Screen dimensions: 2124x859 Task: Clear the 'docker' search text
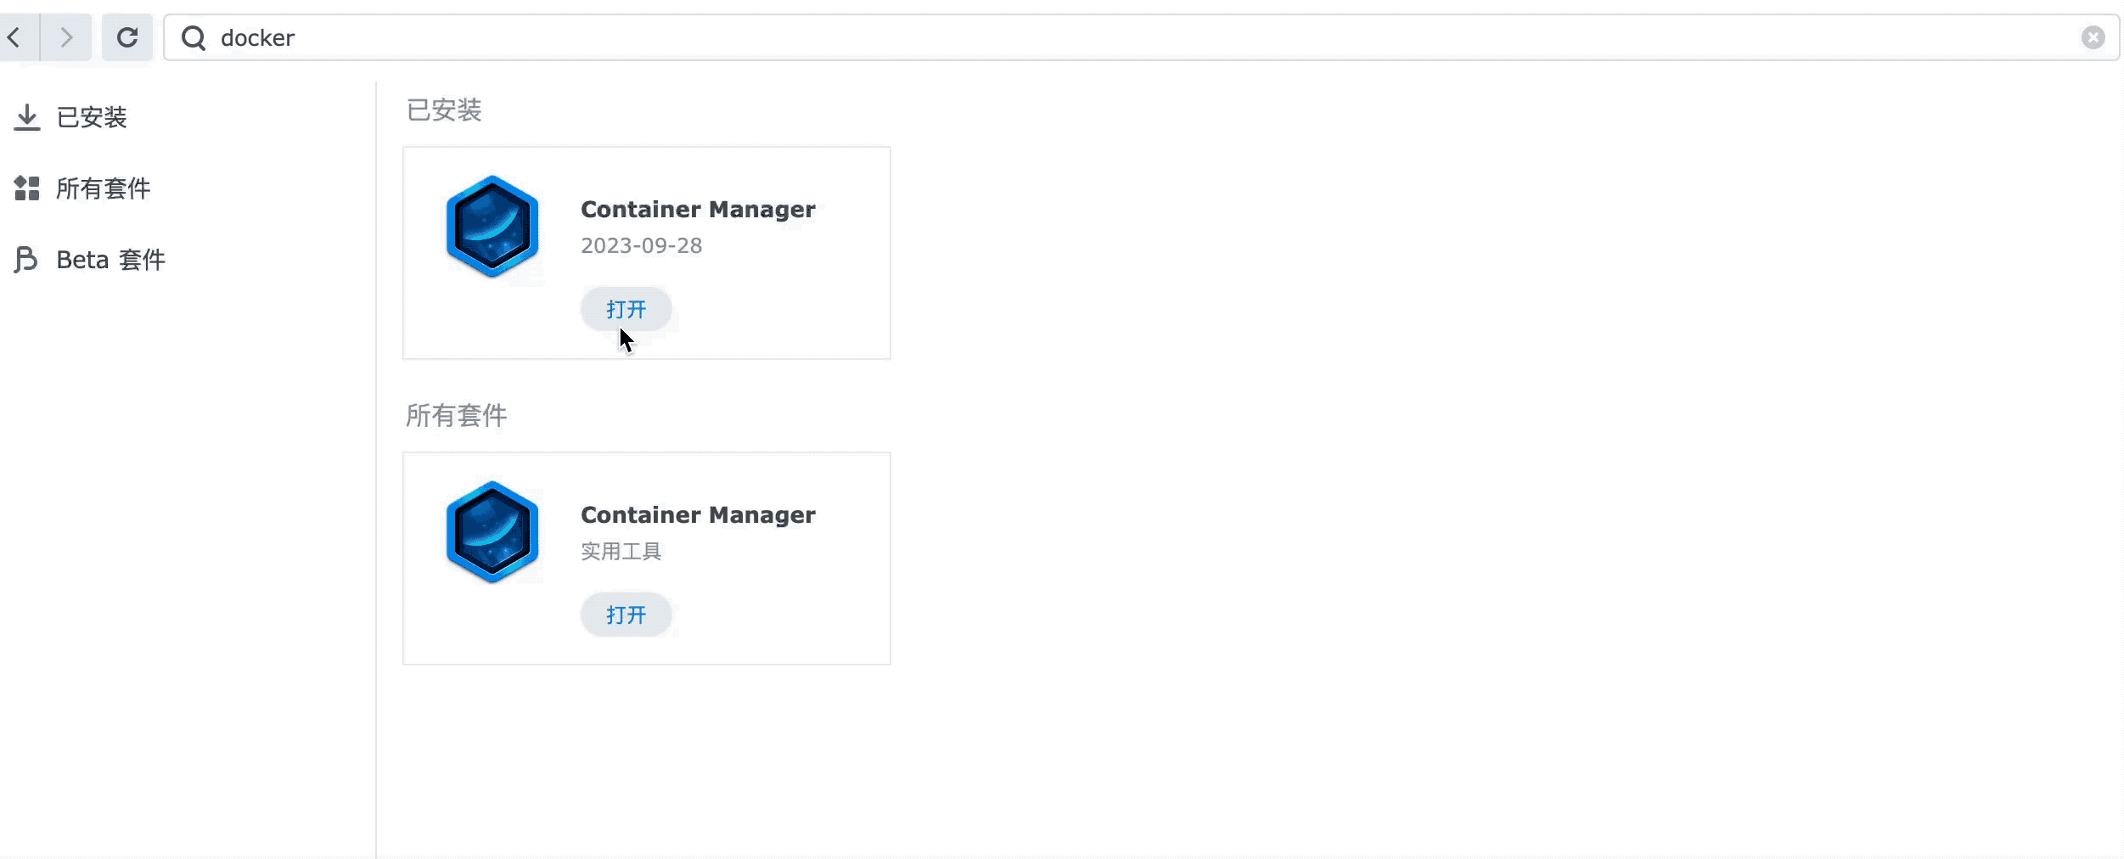(x=2093, y=37)
